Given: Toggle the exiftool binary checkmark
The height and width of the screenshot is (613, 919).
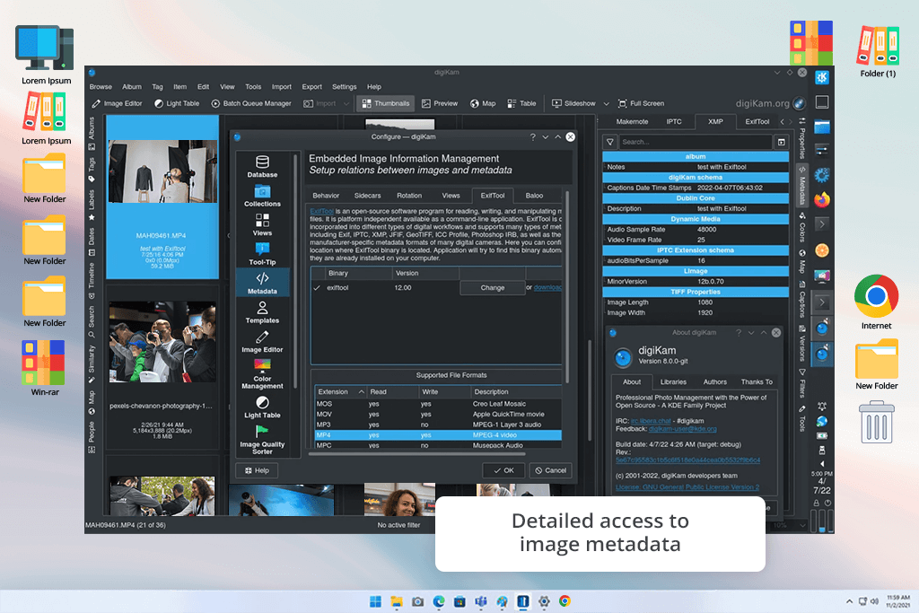Looking at the screenshot, I should 317,288.
